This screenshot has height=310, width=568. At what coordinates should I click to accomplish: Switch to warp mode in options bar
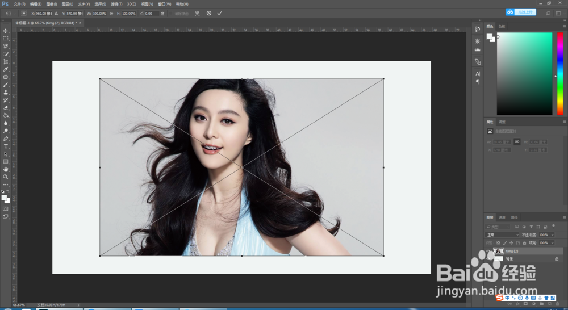pos(197,14)
